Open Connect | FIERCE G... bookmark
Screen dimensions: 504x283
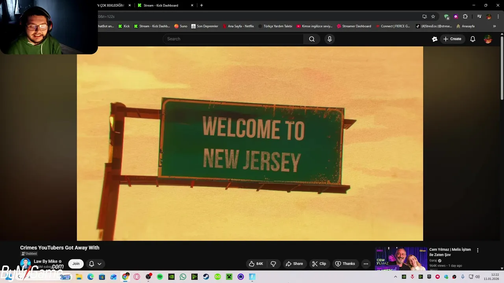[393, 26]
